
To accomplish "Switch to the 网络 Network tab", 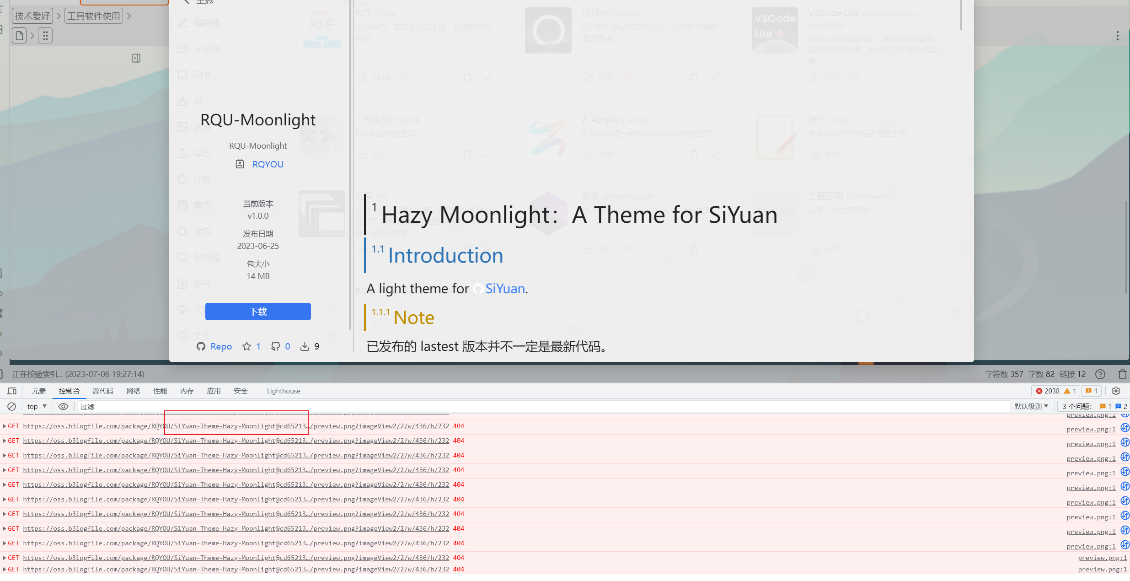I will tap(133, 391).
